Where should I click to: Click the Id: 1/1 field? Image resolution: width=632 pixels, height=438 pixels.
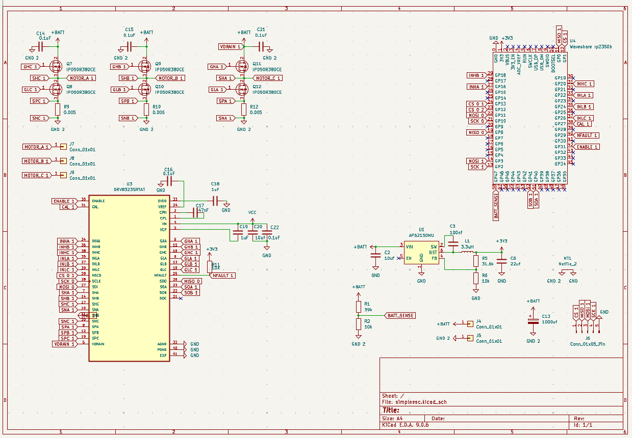[x=583, y=425]
